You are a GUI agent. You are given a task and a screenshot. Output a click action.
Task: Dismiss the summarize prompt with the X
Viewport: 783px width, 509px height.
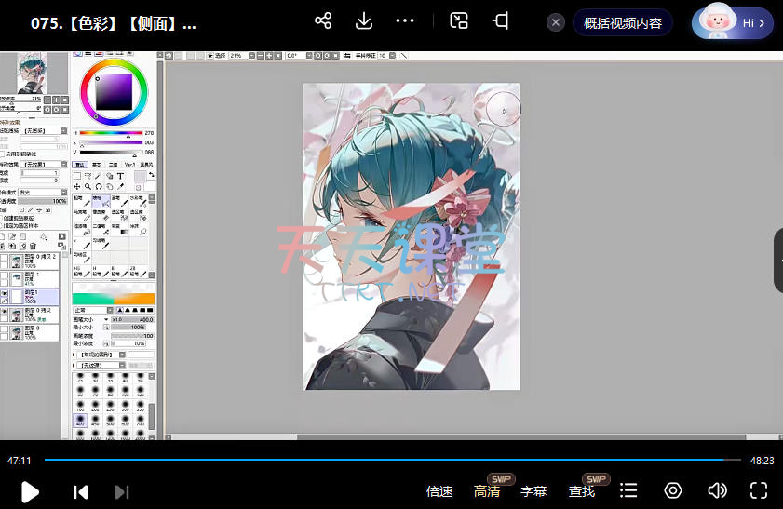coord(556,23)
